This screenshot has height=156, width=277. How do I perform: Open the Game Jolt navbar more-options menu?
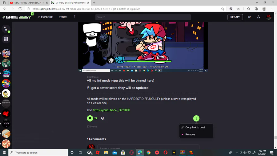[x=75, y=17]
